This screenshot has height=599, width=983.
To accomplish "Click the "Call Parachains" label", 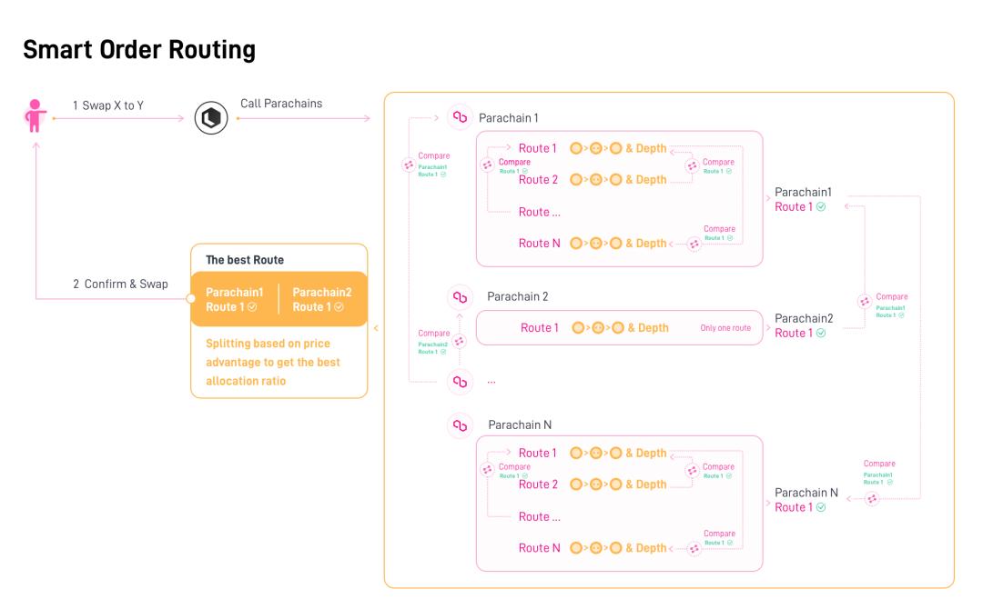I will pos(280,104).
